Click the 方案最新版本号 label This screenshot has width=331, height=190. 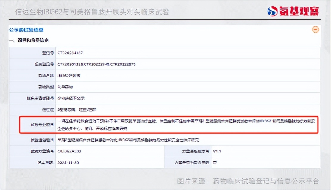196,151
